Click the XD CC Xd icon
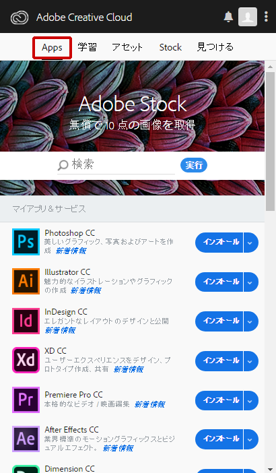 click(26, 360)
